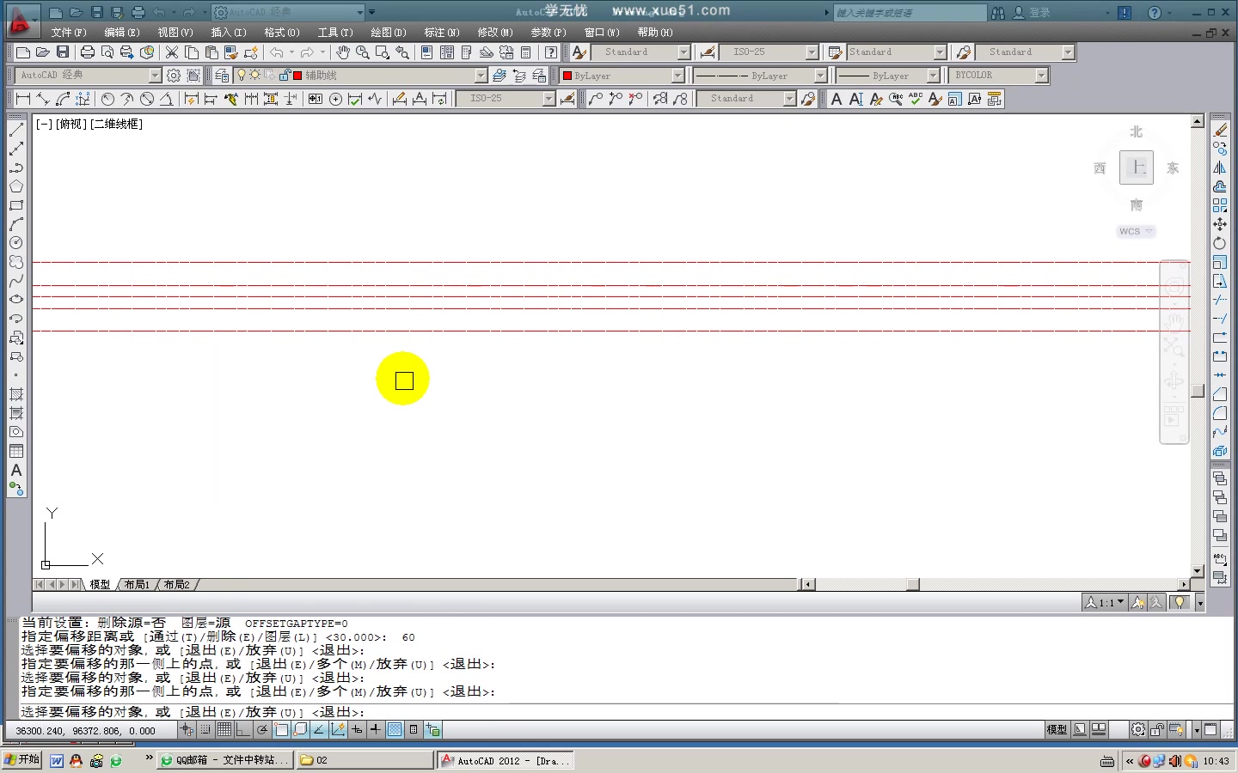Switch to the 布局1 tab
The image size is (1238, 773).
point(137,584)
